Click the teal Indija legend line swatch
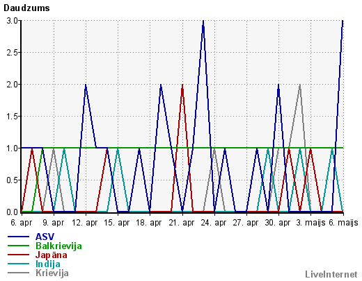 19,264
